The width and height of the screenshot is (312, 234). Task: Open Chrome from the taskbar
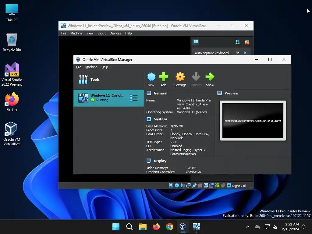coord(169,227)
